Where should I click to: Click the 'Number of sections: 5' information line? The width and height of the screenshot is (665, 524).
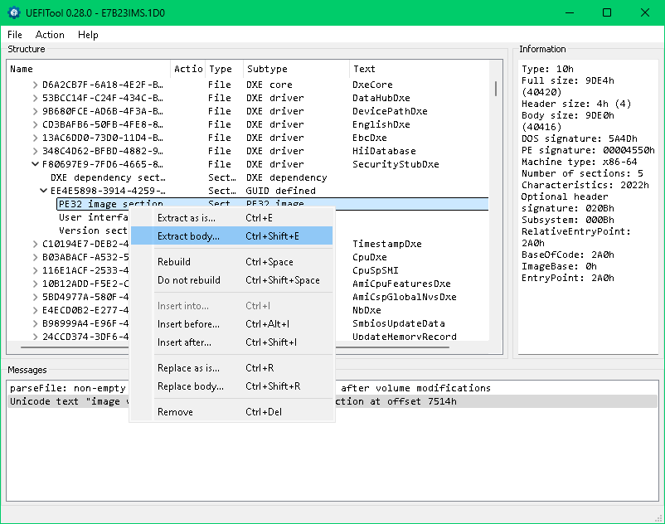(x=582, y=173)
